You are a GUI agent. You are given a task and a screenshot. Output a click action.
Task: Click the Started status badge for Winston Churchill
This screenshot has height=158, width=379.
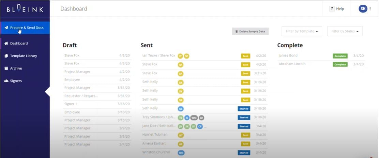tap(244, 153)
